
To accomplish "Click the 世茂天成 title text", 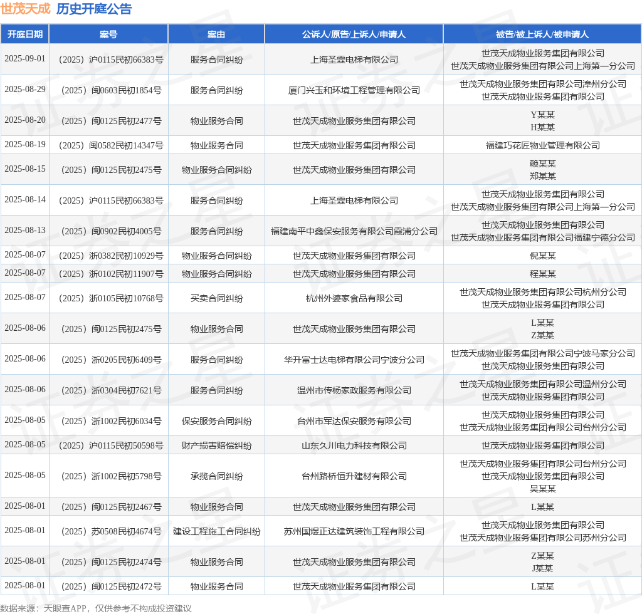I will coord(25,9).
